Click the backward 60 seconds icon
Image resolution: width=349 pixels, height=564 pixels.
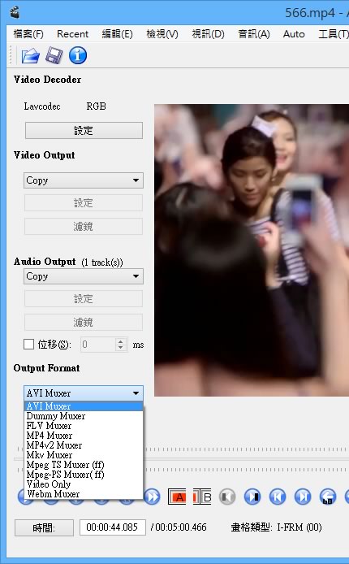(x=328, y=497)
